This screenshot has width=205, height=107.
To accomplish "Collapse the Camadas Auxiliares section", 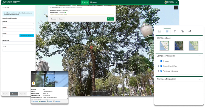I will coord(200,56).
